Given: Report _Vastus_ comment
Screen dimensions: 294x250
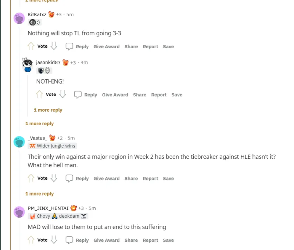Looking at the screenshot, I should click(150, 179).
